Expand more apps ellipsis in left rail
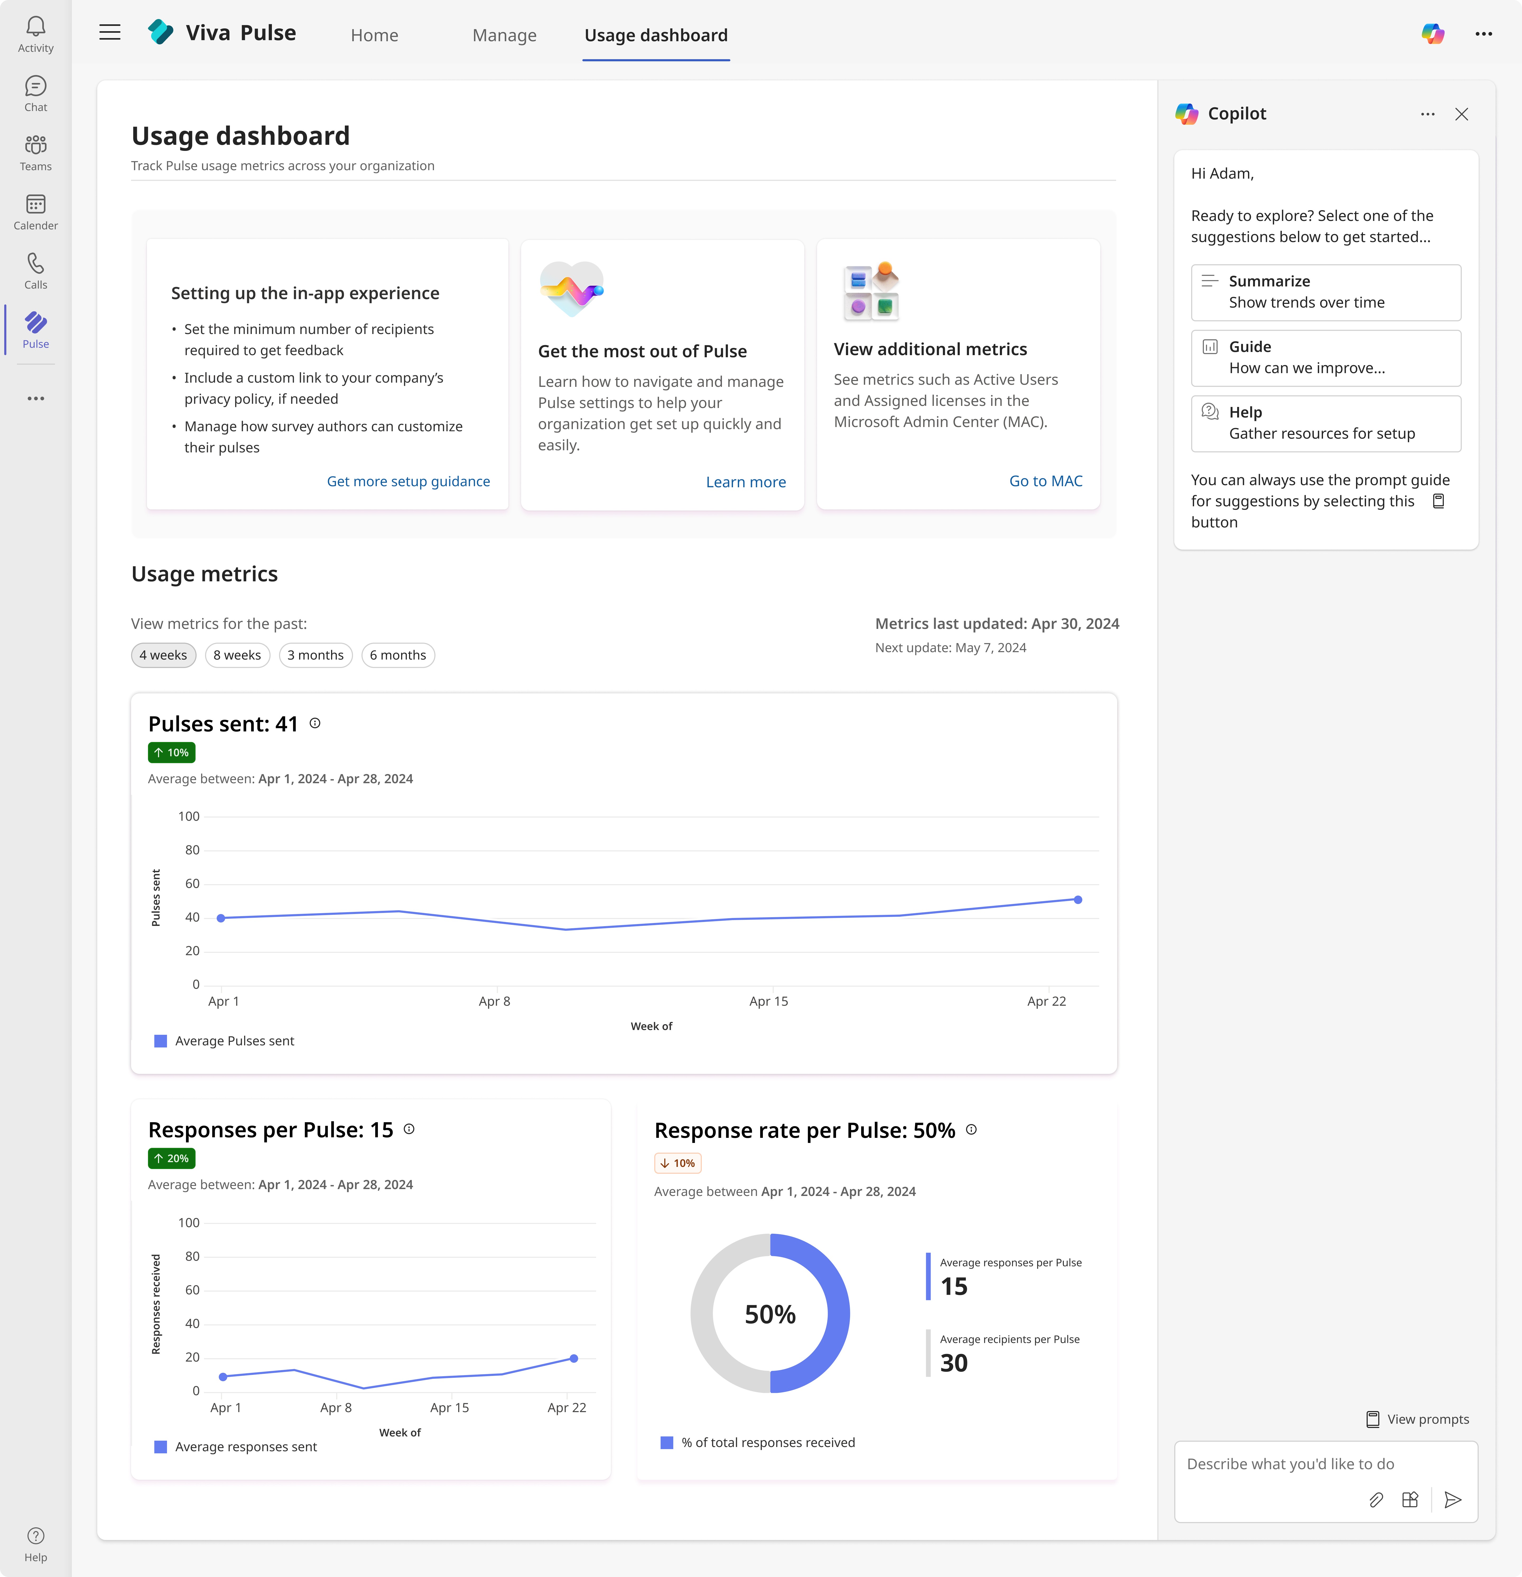This screenshot has width=1522, height=1577. coord(35,398)
